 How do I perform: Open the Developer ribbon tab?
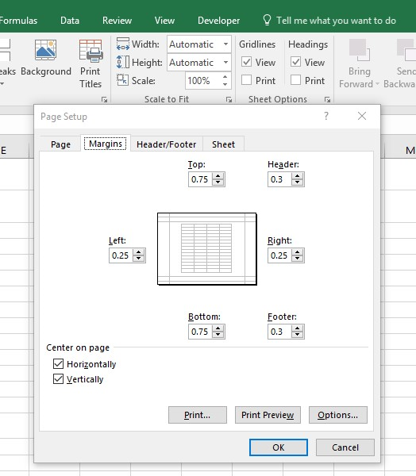pos(218,21)
